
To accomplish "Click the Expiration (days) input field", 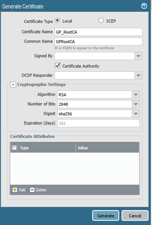I will point(98,123).
